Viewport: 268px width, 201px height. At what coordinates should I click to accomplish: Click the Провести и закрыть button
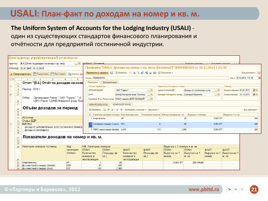(97, 73)
